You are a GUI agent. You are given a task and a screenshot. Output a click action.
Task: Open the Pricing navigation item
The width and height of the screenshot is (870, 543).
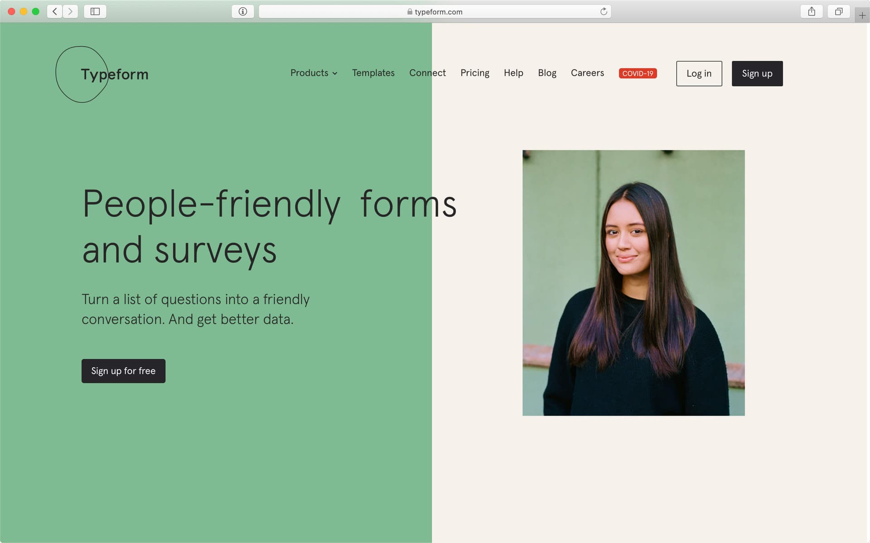click(x=474, y=73)
